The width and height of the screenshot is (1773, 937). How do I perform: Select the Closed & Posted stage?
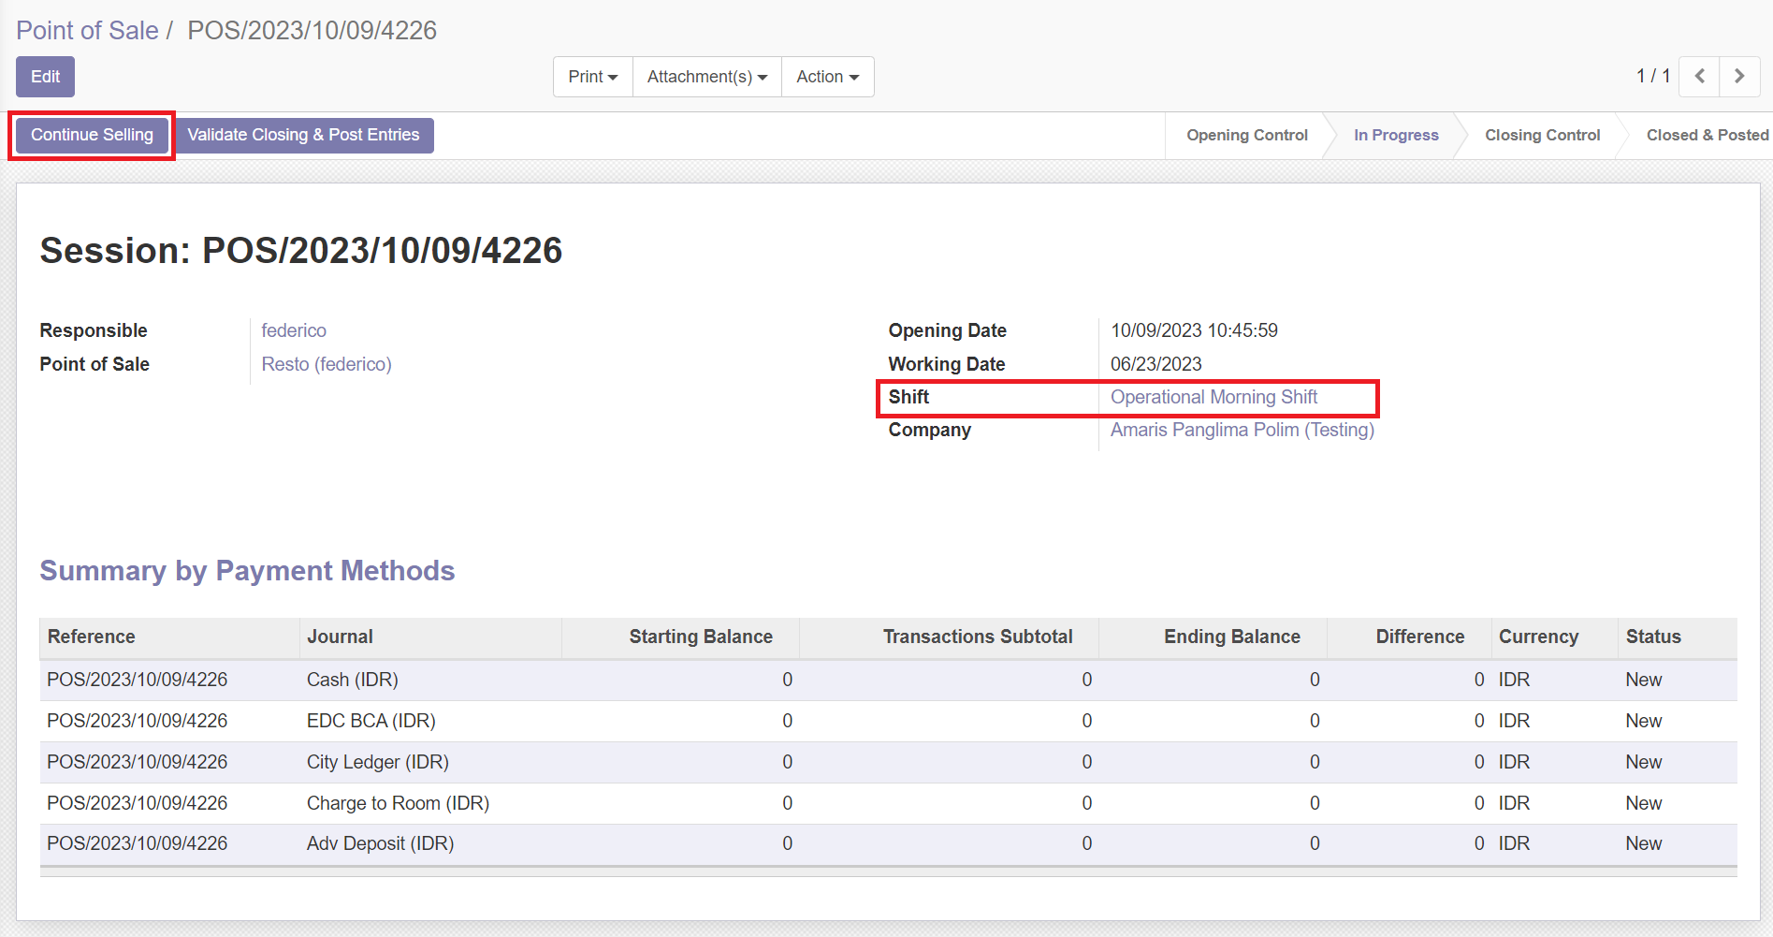(x=1707, y=135)
